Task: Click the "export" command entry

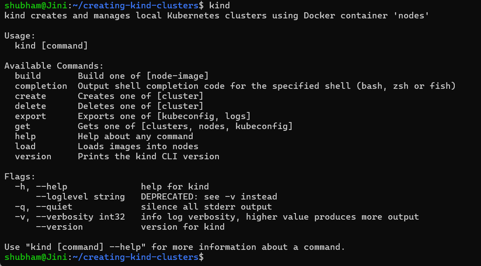Action: click(x=31, y=116)
